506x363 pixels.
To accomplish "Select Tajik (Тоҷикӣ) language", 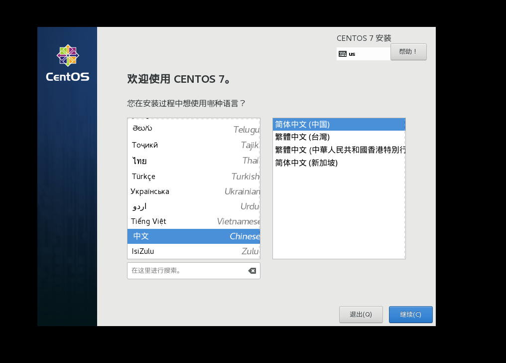I will click(x=194, y=145).
